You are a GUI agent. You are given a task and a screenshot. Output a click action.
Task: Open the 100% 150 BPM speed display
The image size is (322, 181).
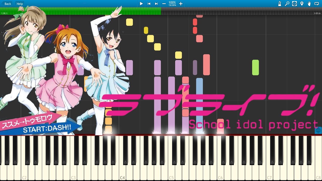coord(172,4)
